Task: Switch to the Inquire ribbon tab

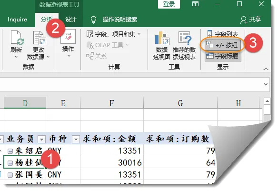Action: pos(17,20)
